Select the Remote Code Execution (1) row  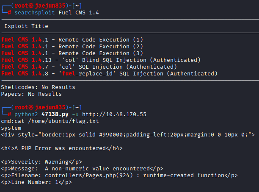(72, 40)
